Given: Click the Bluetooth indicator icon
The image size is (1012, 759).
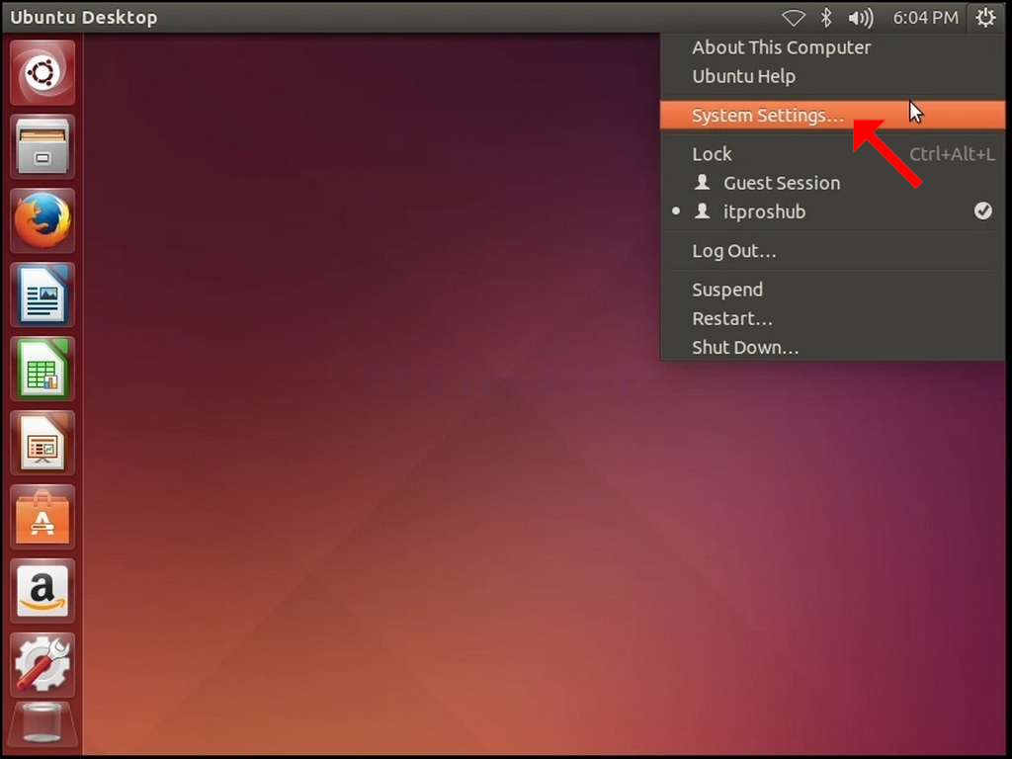Looking at the screenshot, I should tap(826, 18).
